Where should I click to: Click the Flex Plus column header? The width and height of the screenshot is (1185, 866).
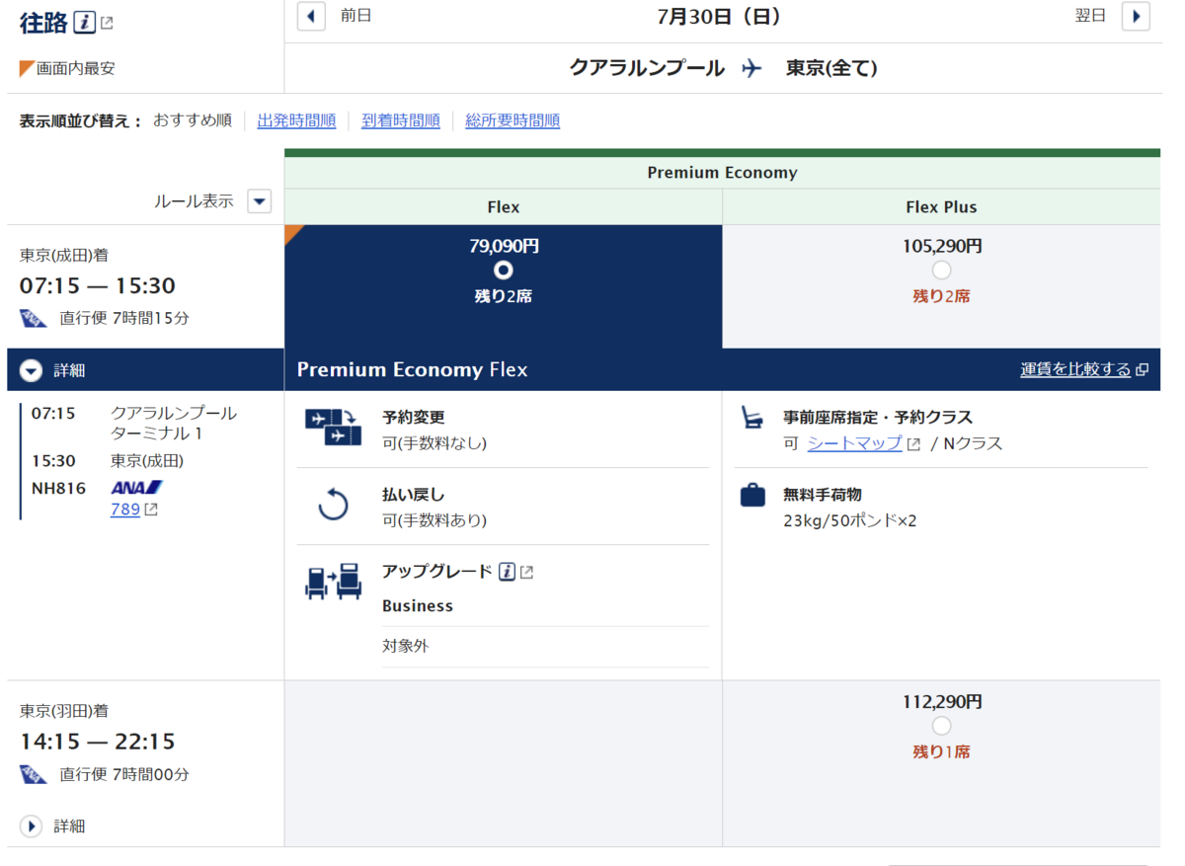coord(941,207)
